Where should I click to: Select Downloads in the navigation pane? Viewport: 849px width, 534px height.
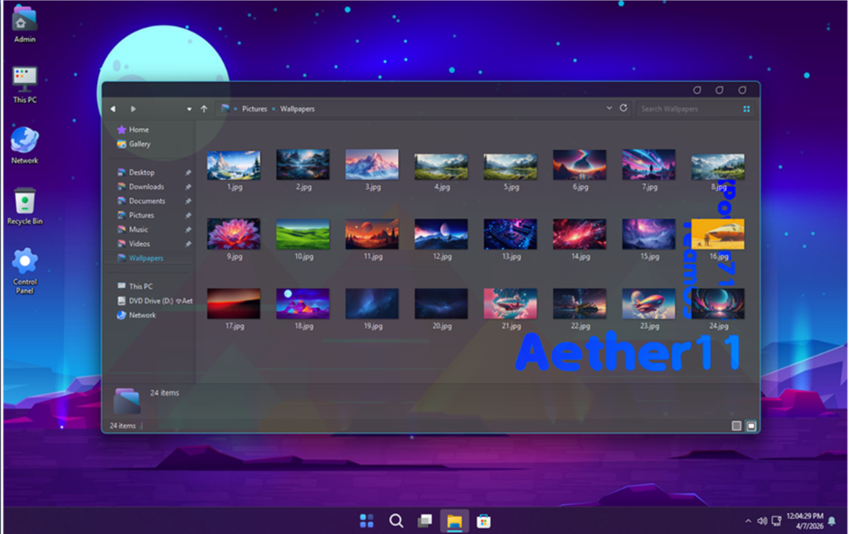pos(146,187)
